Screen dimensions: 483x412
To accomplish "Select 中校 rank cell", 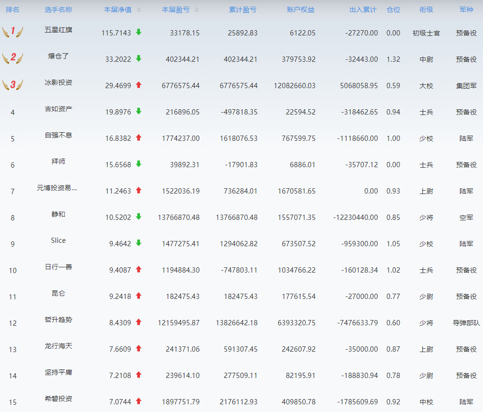I will [x=426, y=402].
